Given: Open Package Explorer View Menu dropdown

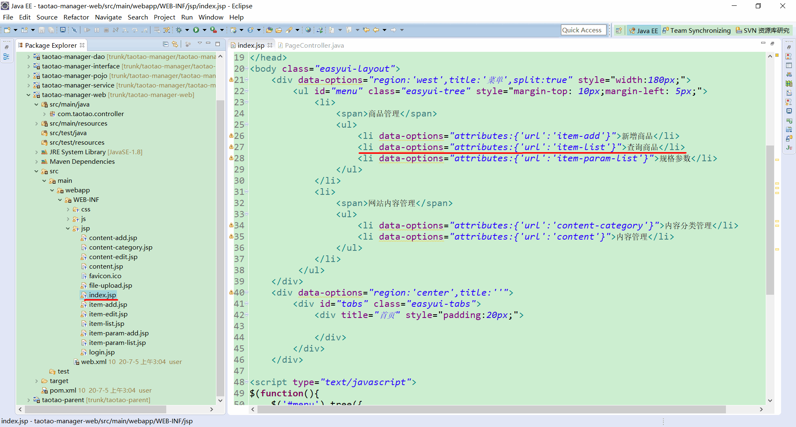Looking at the screenshot, I should (x=199, y=44).
